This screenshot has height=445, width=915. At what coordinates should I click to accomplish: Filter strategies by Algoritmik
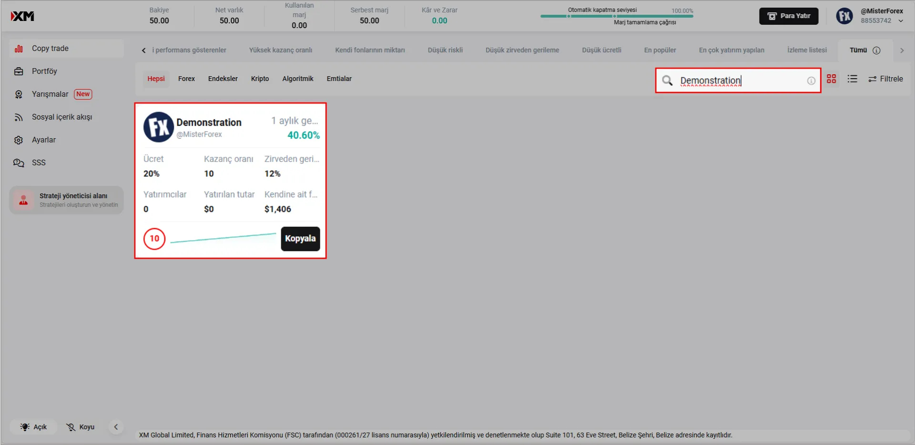[298, 79]
